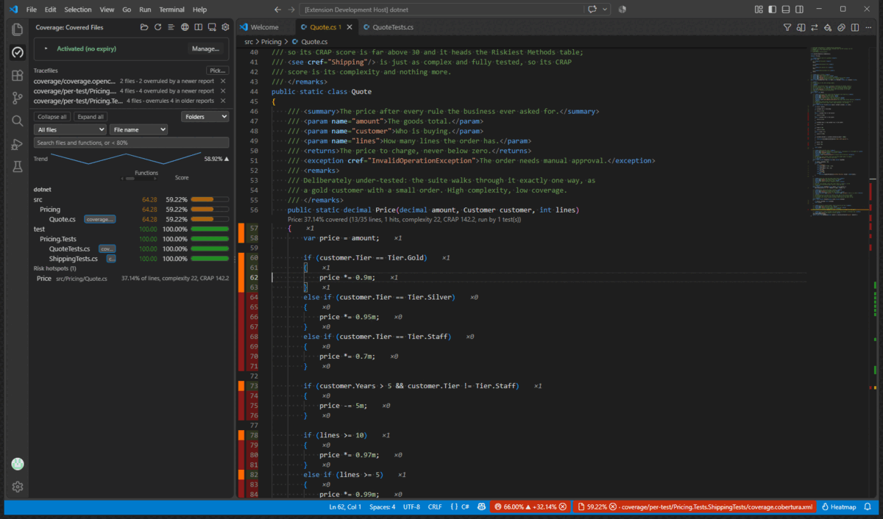
Task: Click the Manage... button
Action: tap(205, 49)
